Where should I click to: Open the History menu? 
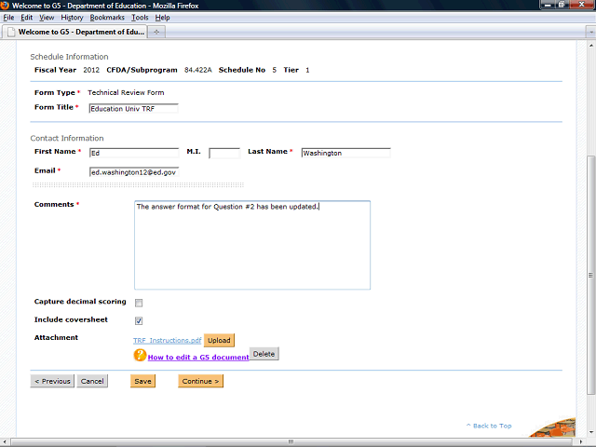[72, 18]
